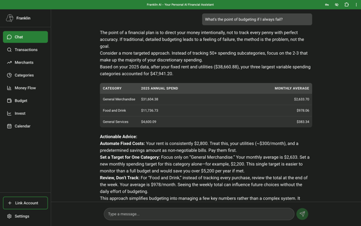Click the $978.06 monthly average value
Screen dimensions: 361x226
(x=303, y=111)
